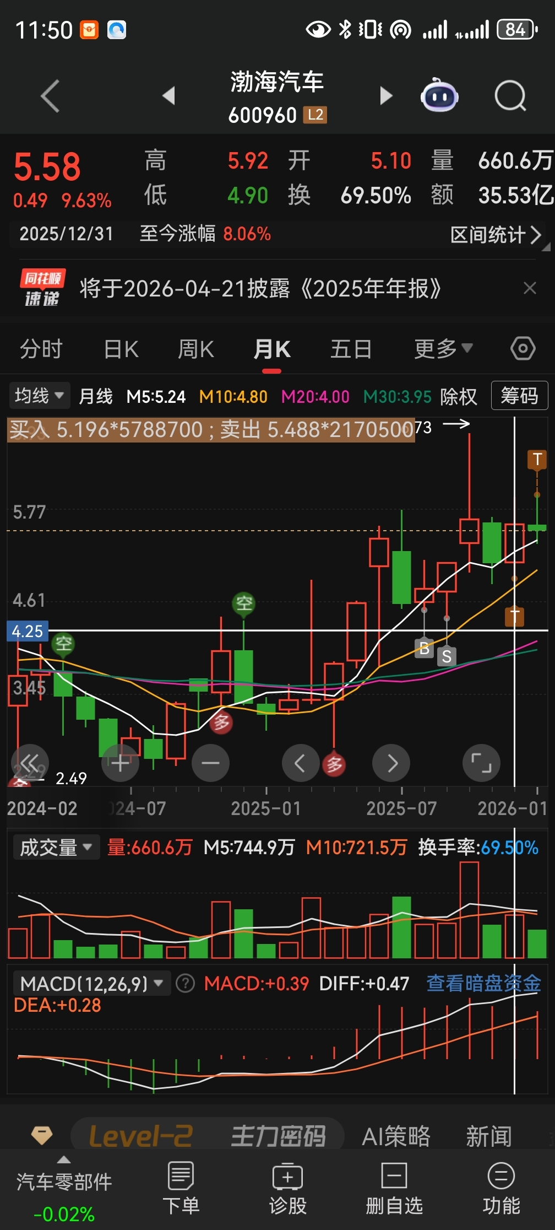
Task: Tap the orange T marker below candle
Action: tap(515, 616)
